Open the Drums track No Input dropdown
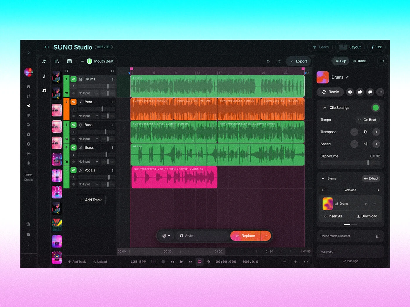 (88, 93)
